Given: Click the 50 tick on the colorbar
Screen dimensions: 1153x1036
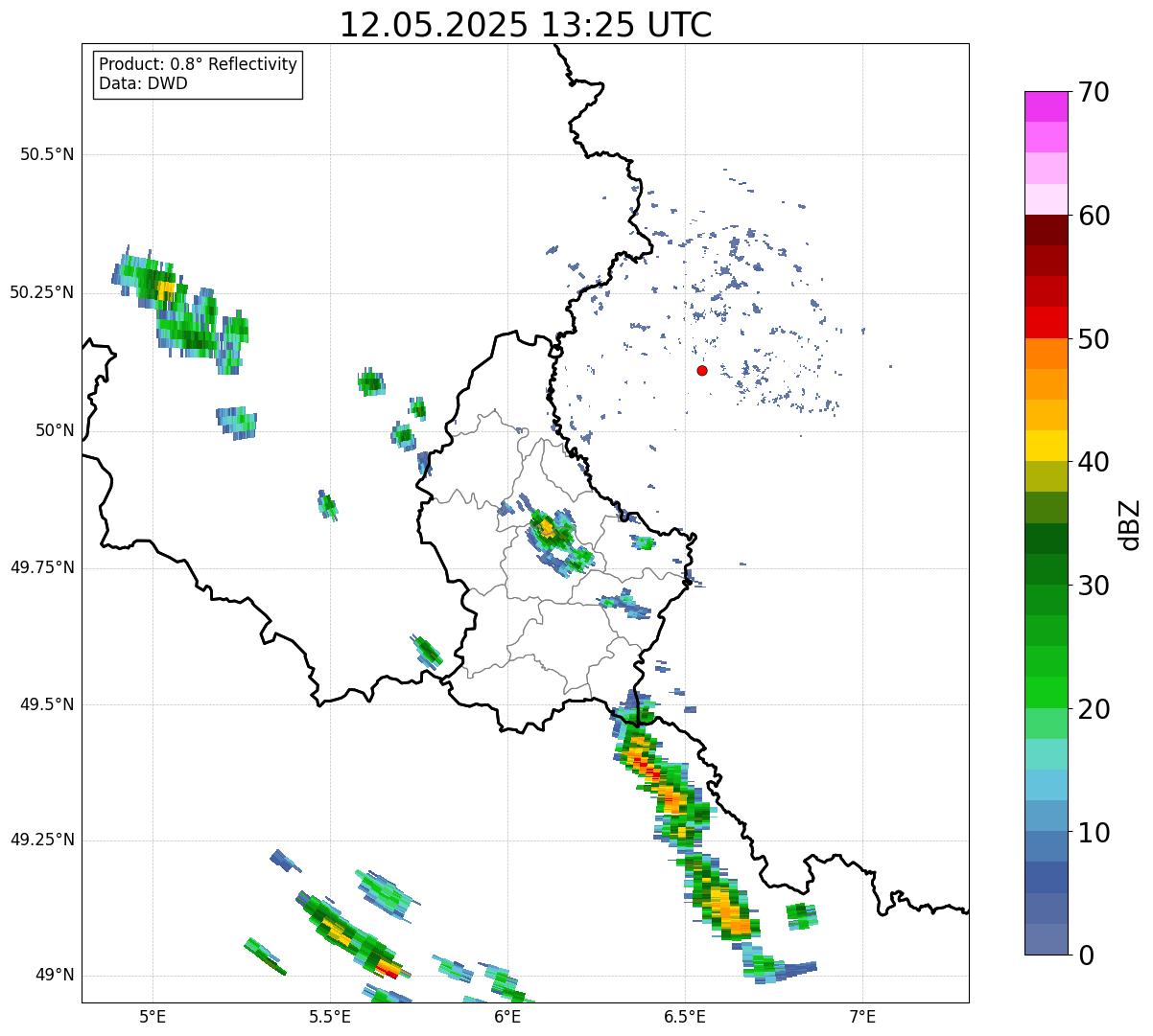Looking at the screenshot, I should [x=1094, y=339].
